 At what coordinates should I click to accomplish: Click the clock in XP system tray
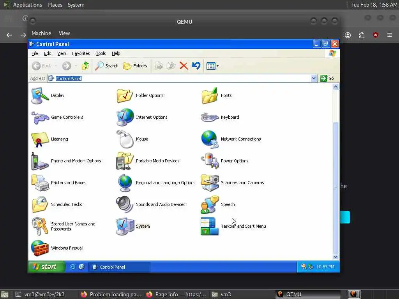click(x=325, y=267)
